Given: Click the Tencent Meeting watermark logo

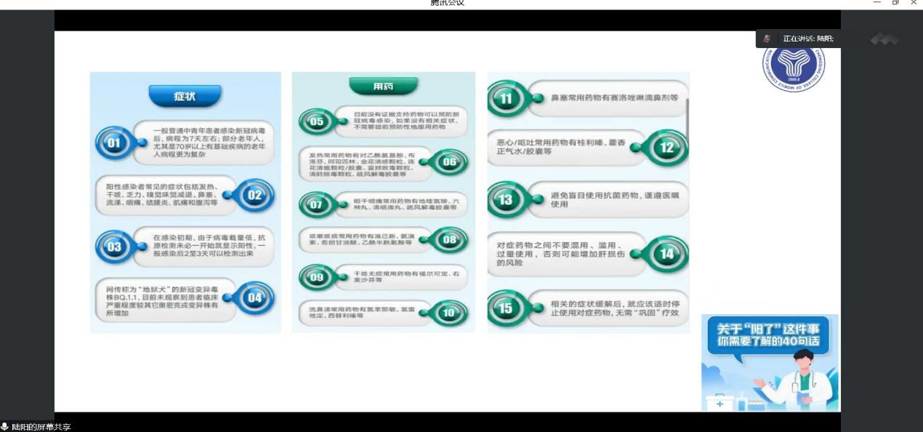Looking at the screenshot, I should pos(884,39).
